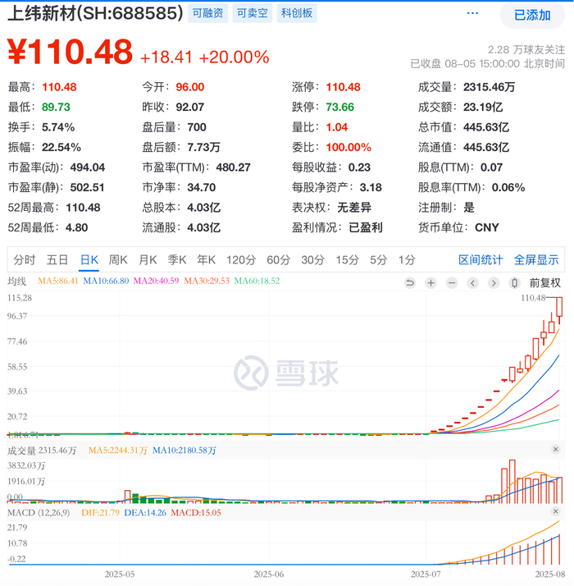Click the current price ¥110.48

pos(70,52)
